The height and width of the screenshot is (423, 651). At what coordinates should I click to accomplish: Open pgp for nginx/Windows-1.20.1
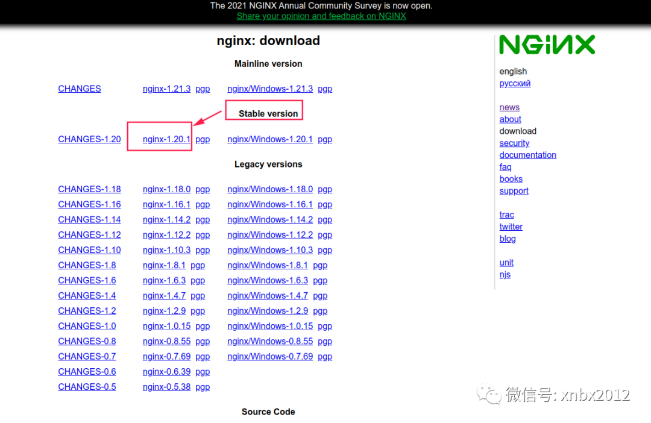click(x=325, y=139)
